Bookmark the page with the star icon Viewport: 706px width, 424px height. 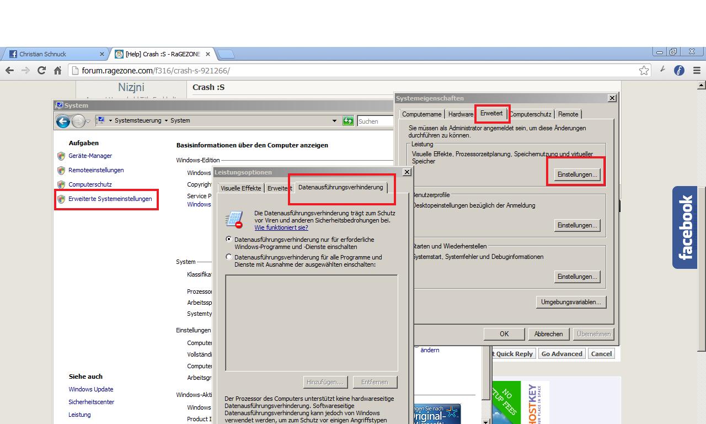[644, 71]
